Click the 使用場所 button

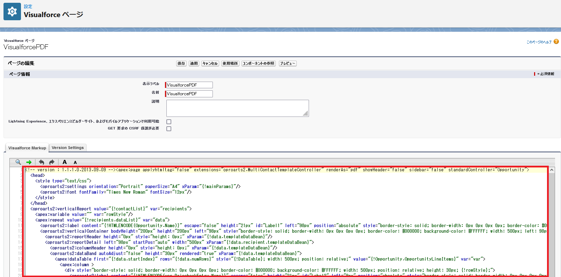(x=230, y=63)
